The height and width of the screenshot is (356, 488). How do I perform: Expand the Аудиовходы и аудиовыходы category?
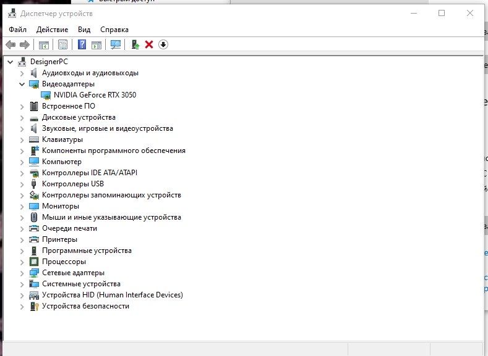(x=22, y=73)
